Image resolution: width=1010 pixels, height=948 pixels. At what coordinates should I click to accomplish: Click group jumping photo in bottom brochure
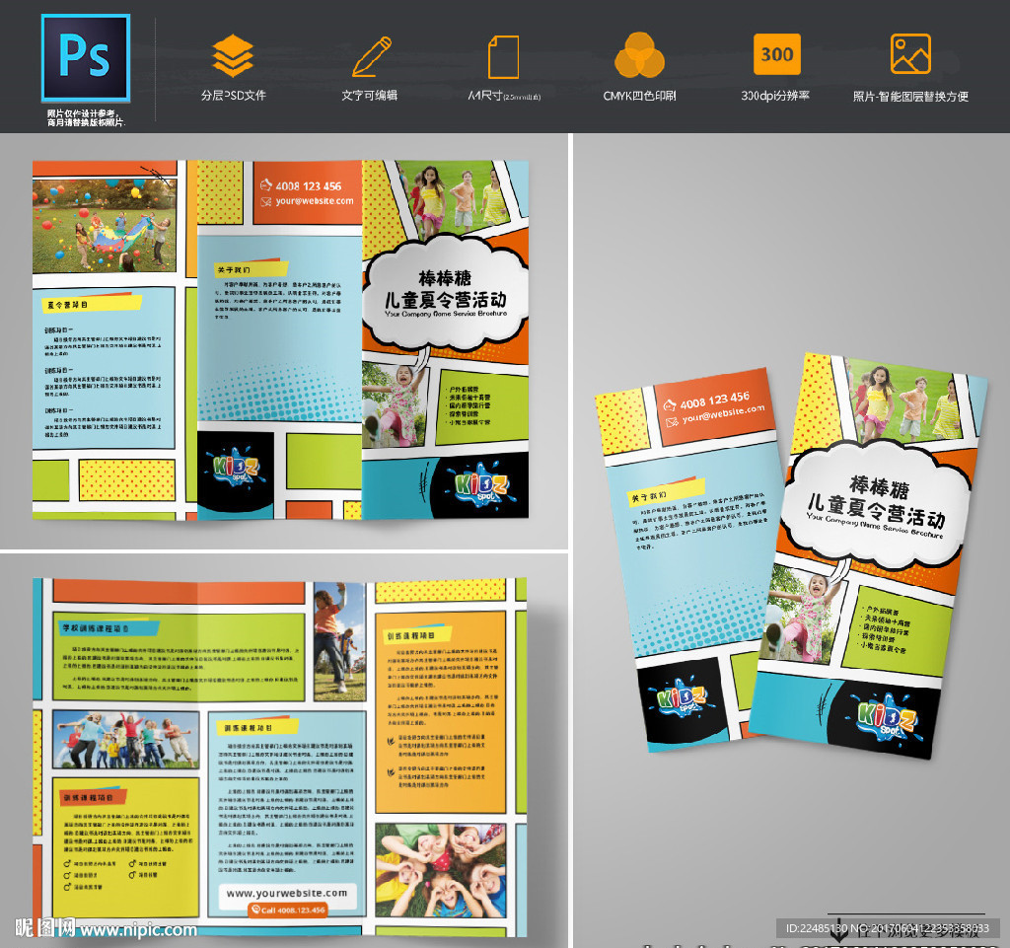(x=125, y=739)
